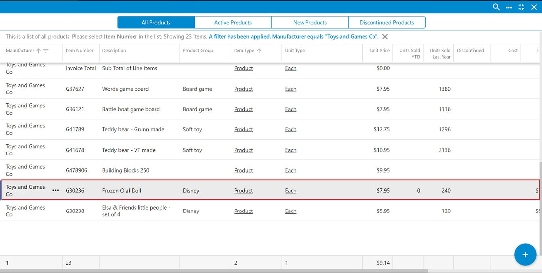542x273 pixels.
Task: Open Each link in Frozen Olaf Doll row
Action: click(x=291, y=190)
